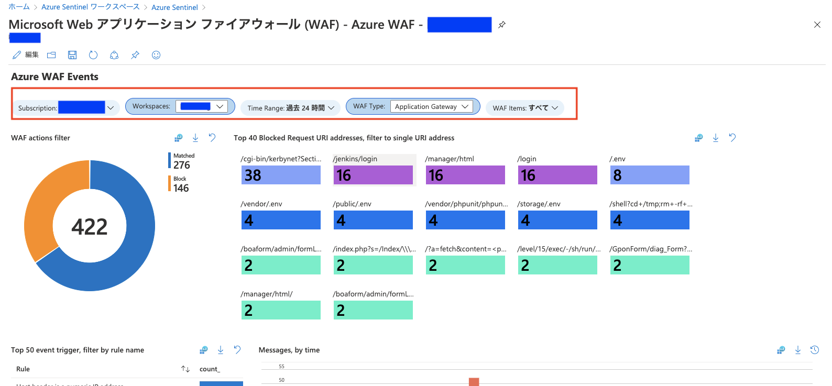Pin the title using the pin next to the header
This screenshot has height=386, width=832.
click(502, 25)
